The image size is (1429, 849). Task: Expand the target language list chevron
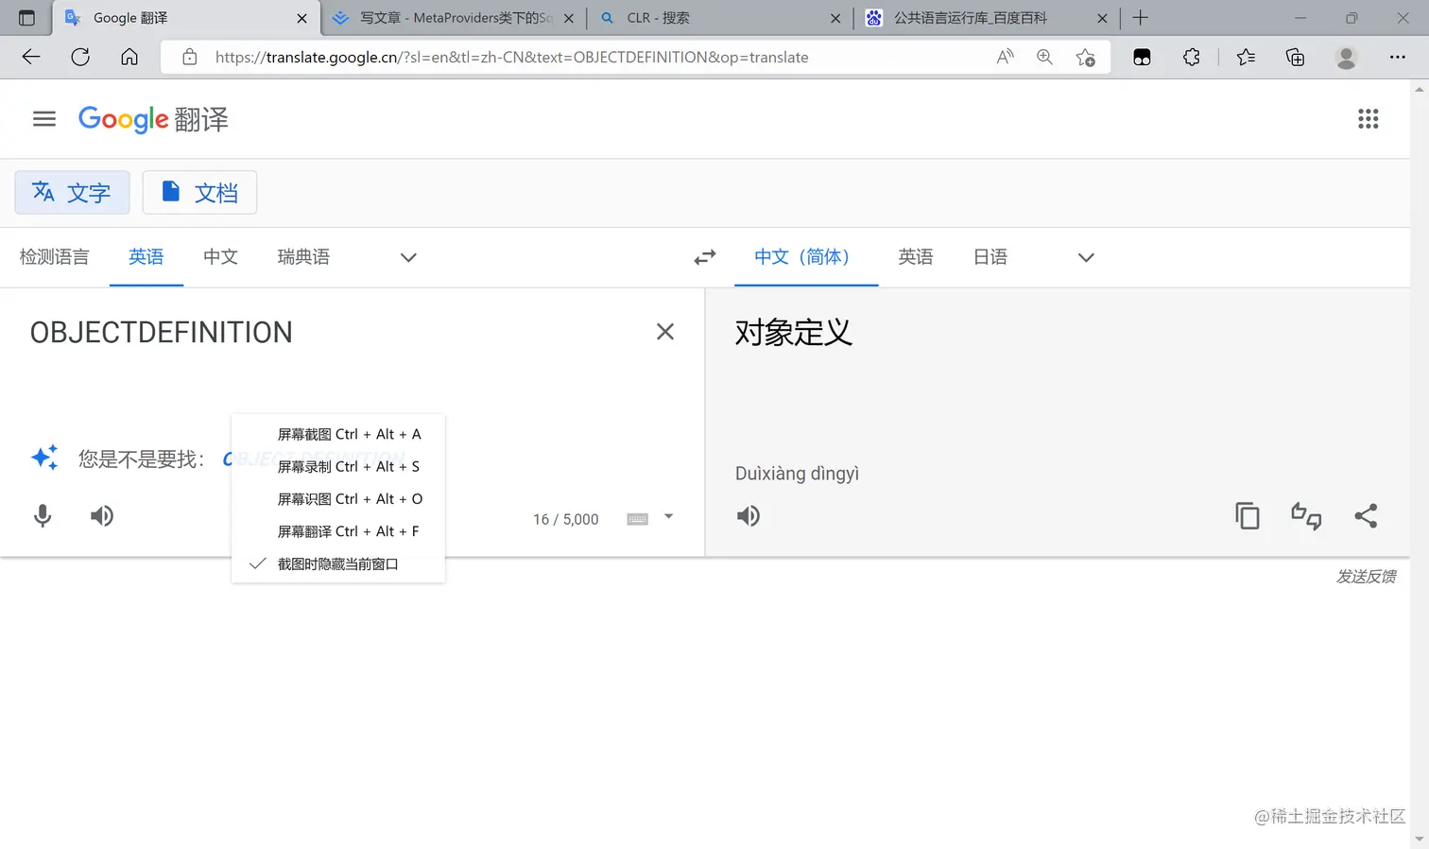(x=1086, y=257)
